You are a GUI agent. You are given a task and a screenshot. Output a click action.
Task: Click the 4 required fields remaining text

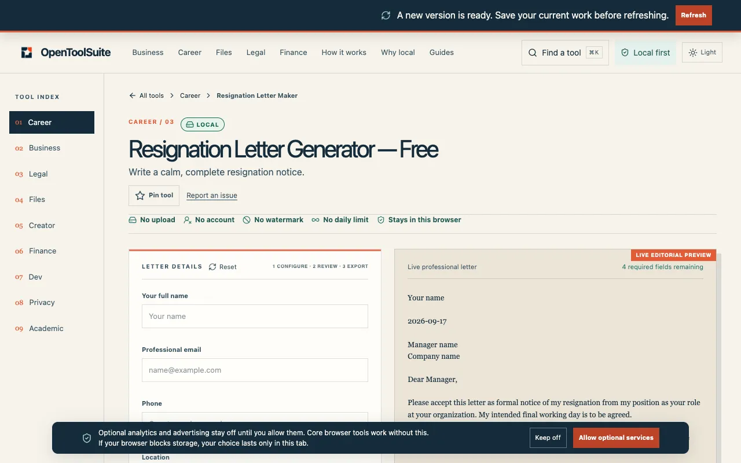pyautogui.click(x=662, y=267)
